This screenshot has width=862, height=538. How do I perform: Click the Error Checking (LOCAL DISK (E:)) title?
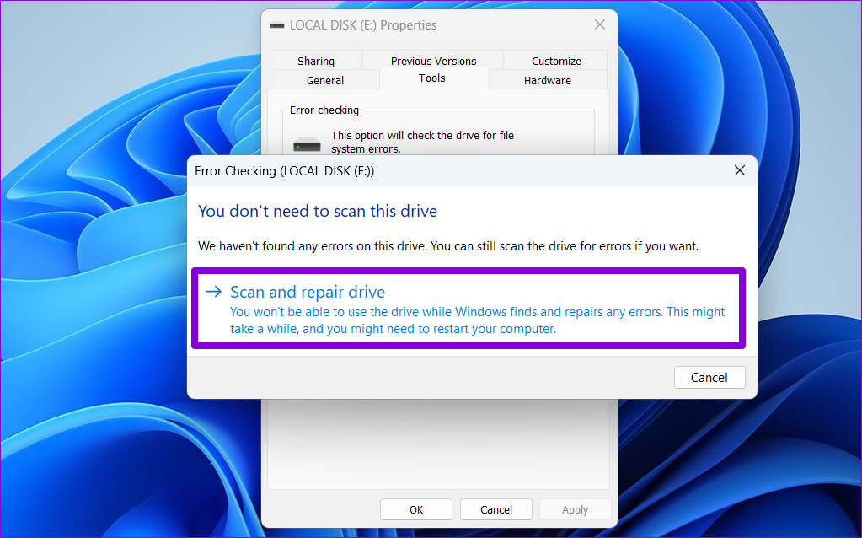284,171
